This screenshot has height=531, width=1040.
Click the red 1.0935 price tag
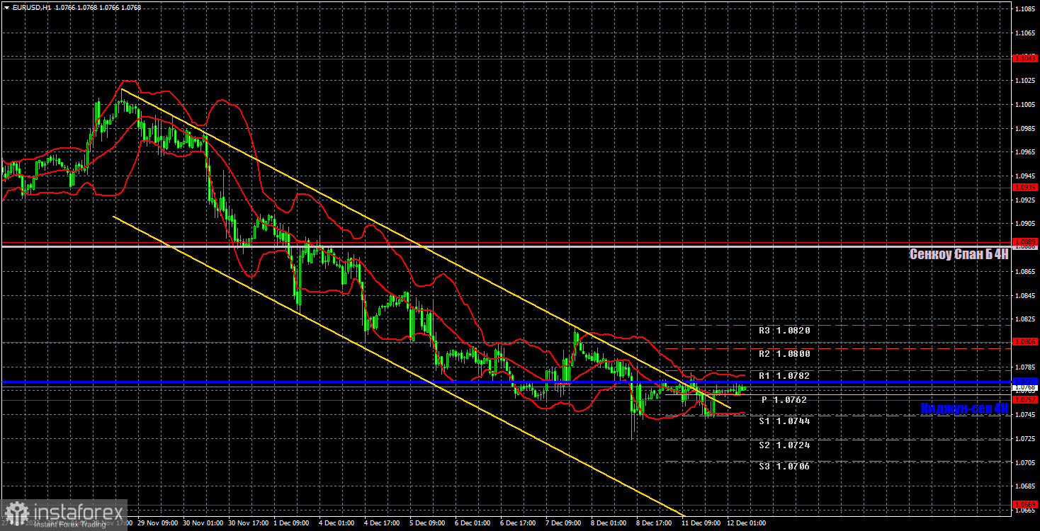pos(1025,187)
